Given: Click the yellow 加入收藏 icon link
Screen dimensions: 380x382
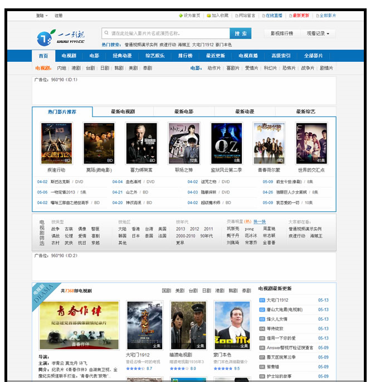Looking at the screenshot, I should [x=217, y=16].
